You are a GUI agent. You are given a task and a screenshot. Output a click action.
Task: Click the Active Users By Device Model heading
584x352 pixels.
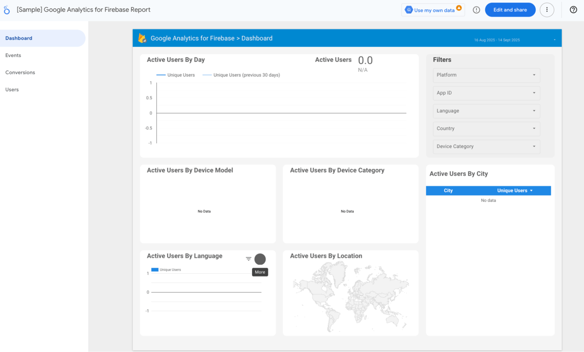[x=190, y=170]
